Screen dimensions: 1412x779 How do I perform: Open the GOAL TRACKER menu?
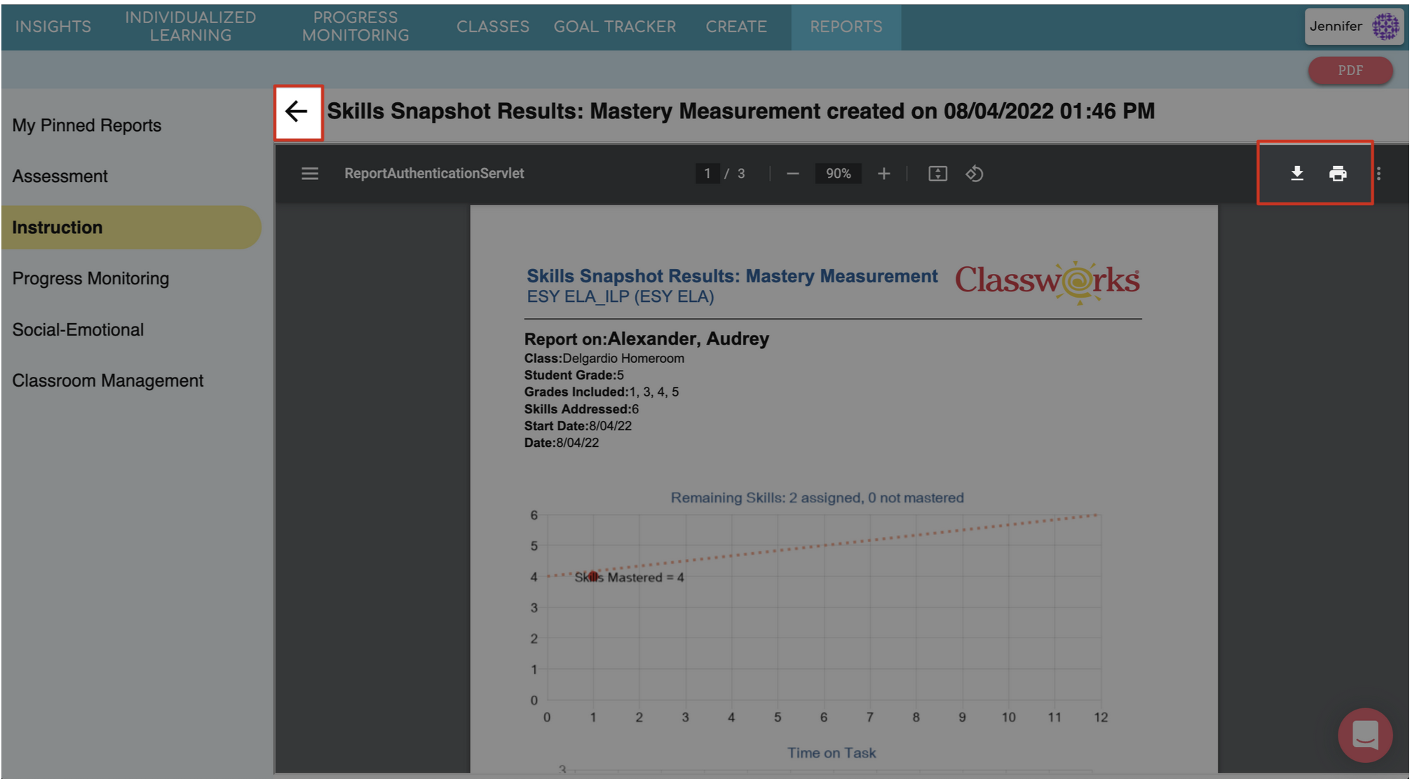[x=615, y=27]
